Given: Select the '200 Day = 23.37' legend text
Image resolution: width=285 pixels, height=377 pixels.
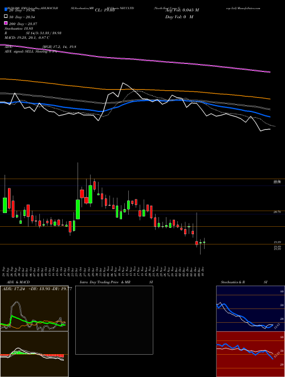Looking at the screenshot, I should pos(23,24).
